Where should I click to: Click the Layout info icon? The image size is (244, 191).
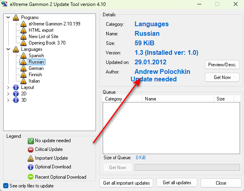click(16, 87)
